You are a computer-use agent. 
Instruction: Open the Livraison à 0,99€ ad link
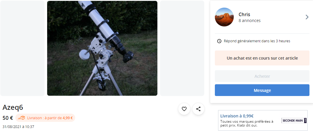[x=237, y=116]
